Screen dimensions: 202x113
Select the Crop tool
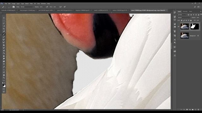click(x=4, y=29)
